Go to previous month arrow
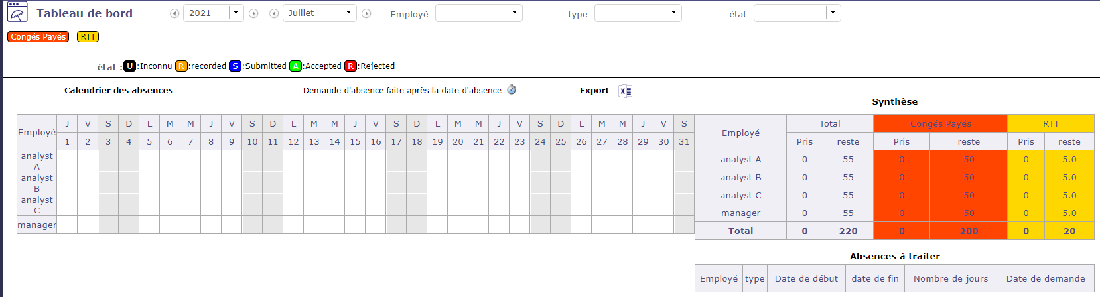This screenshot has height=297, width=1100. (x=274, y=13)
